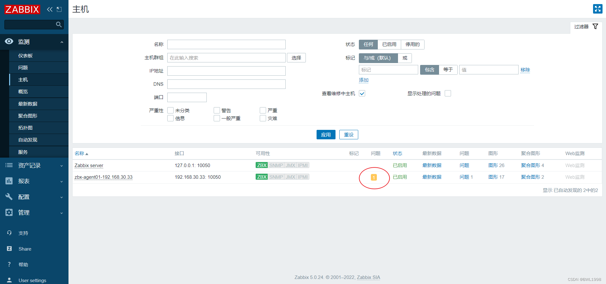Click the 重设 reset button

348,135
